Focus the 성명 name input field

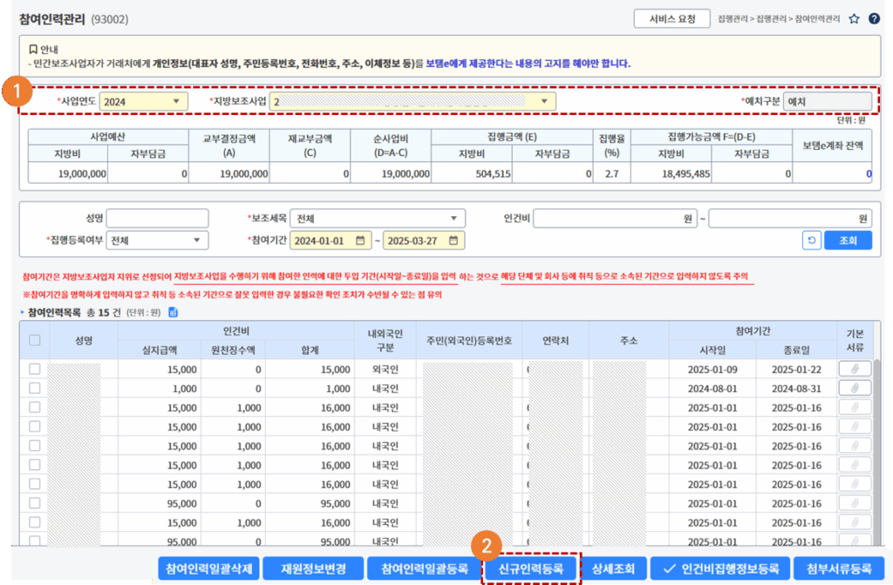click(157, 218)
